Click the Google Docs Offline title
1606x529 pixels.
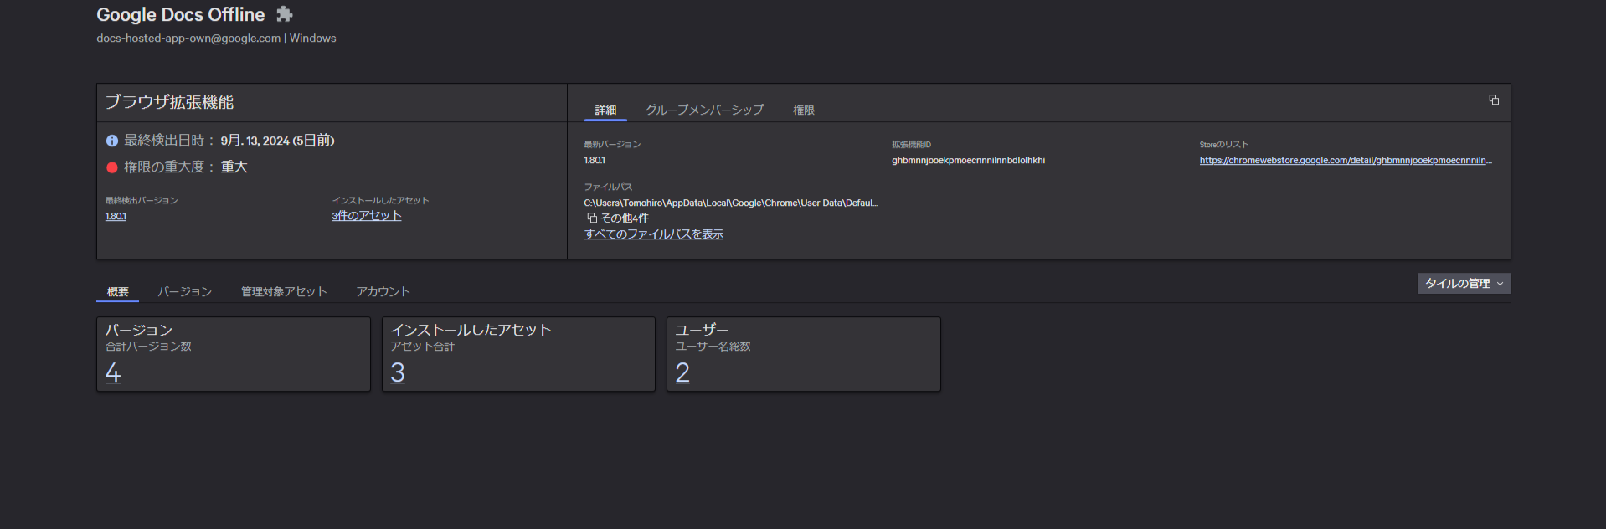[x=181, y=14]
